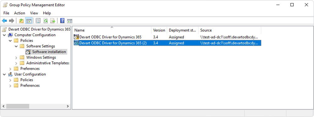The width and height of the screenshot is (314, 117).
Task: Open the Action menu
Action: 19,13
